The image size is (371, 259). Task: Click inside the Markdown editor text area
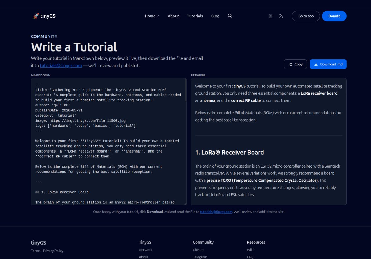tap(109, 142)
